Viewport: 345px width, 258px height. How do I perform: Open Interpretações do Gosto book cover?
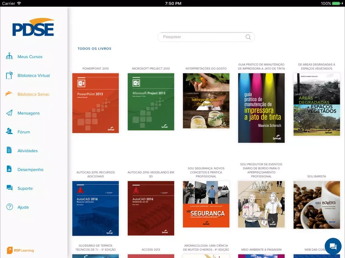click(206, 101)
